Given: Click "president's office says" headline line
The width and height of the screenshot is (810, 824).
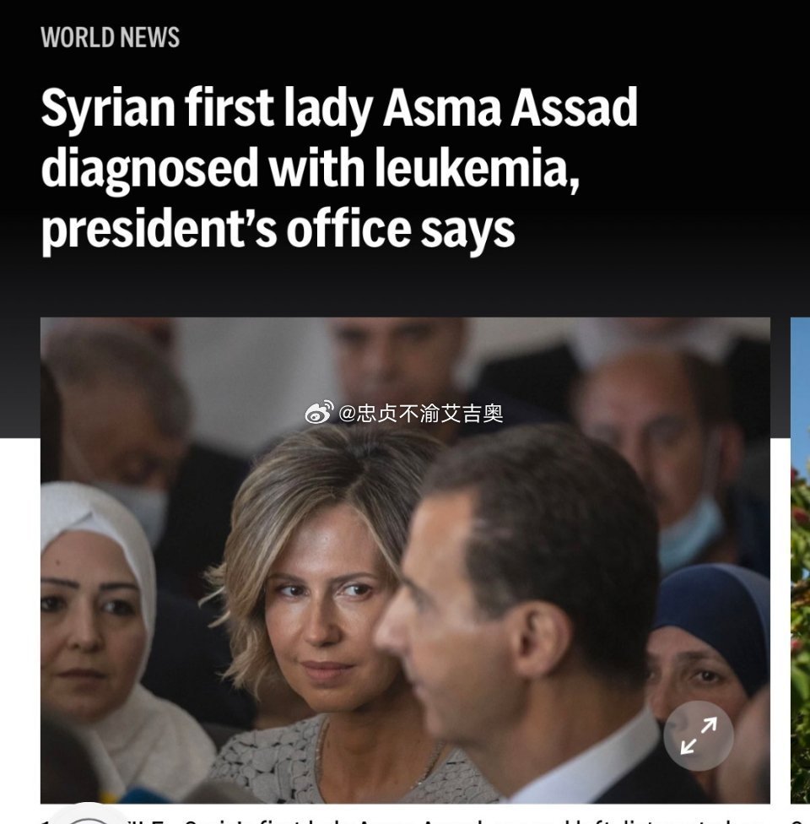Looking at the screenshot, I should pyautogui.click(x=278, y=229).
